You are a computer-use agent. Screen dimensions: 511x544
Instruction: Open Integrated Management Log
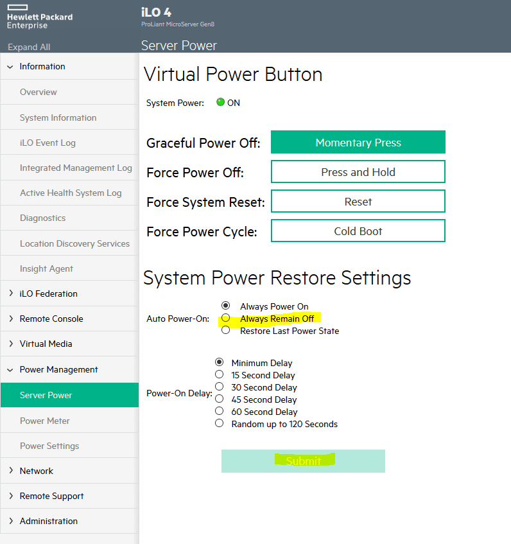click(x=69, y=168)
